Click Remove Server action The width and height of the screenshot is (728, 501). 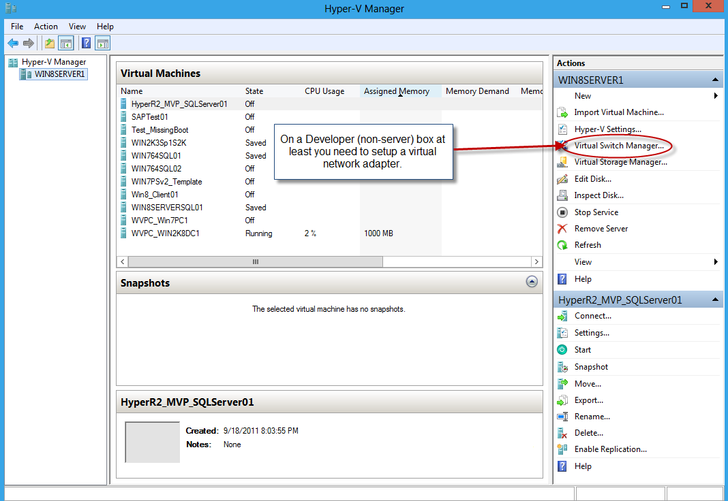[x=601, y=229]
